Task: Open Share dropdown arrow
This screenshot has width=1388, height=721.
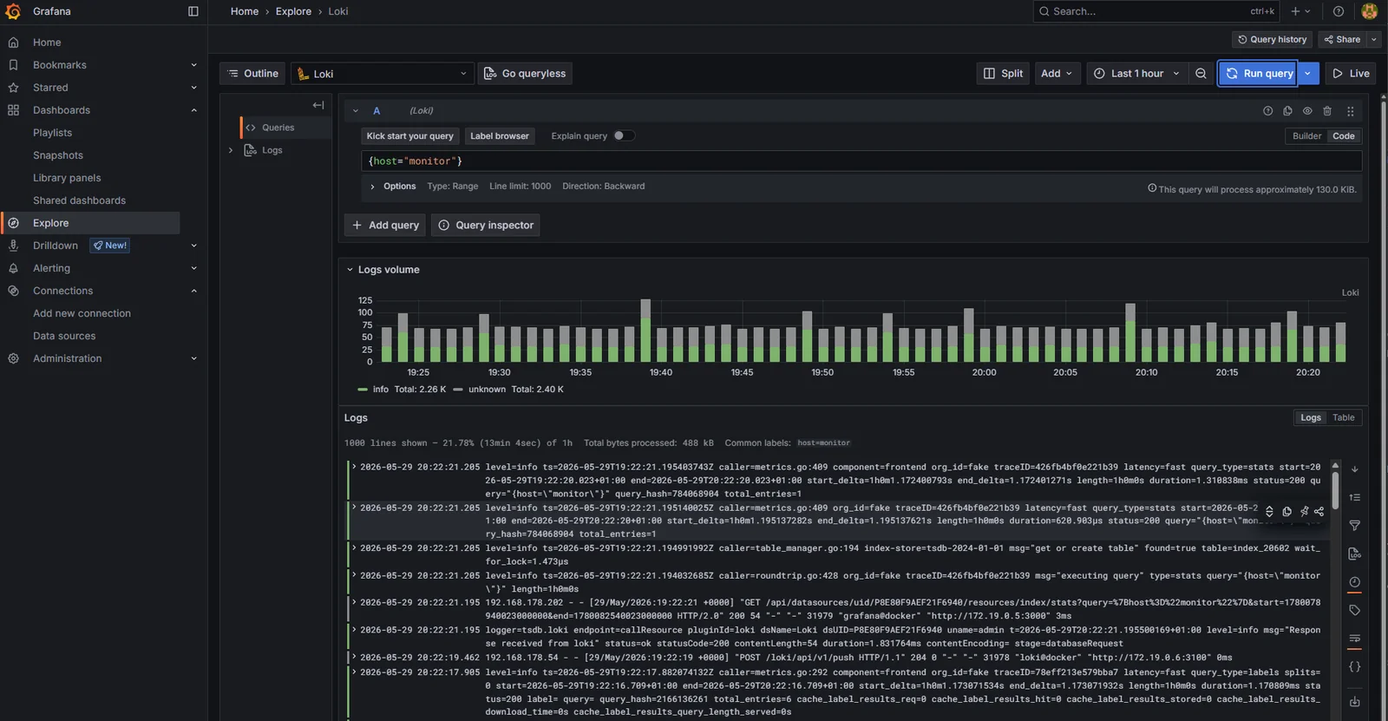Action: coord(1374,40)
